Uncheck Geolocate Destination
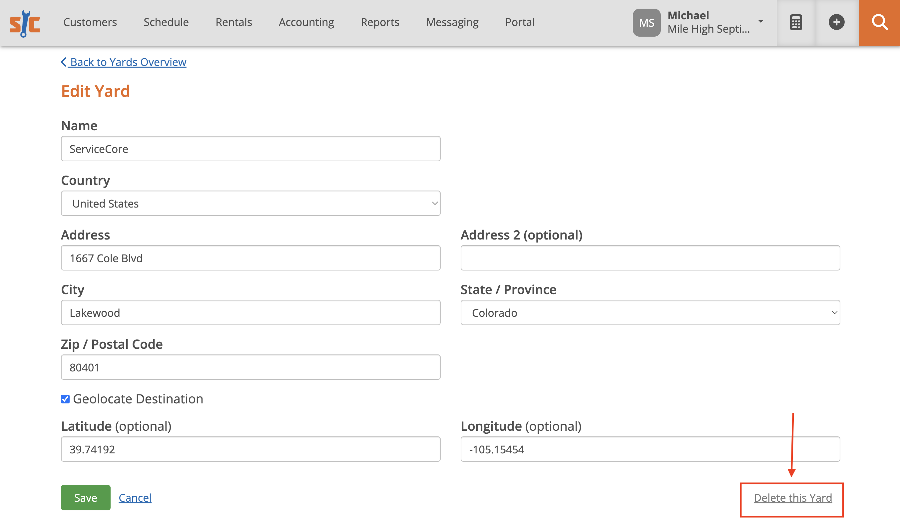 pyautogui.click(x=65, y=399)
